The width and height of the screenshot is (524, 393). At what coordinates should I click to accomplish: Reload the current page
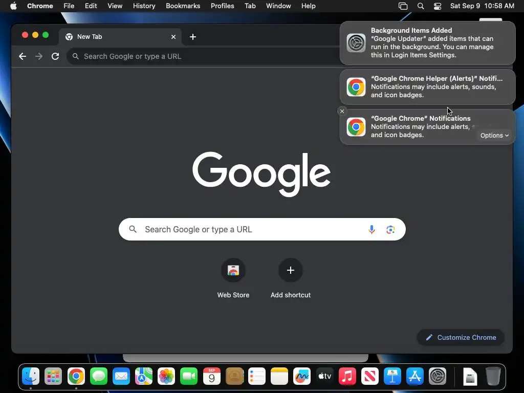pos(55,56)
